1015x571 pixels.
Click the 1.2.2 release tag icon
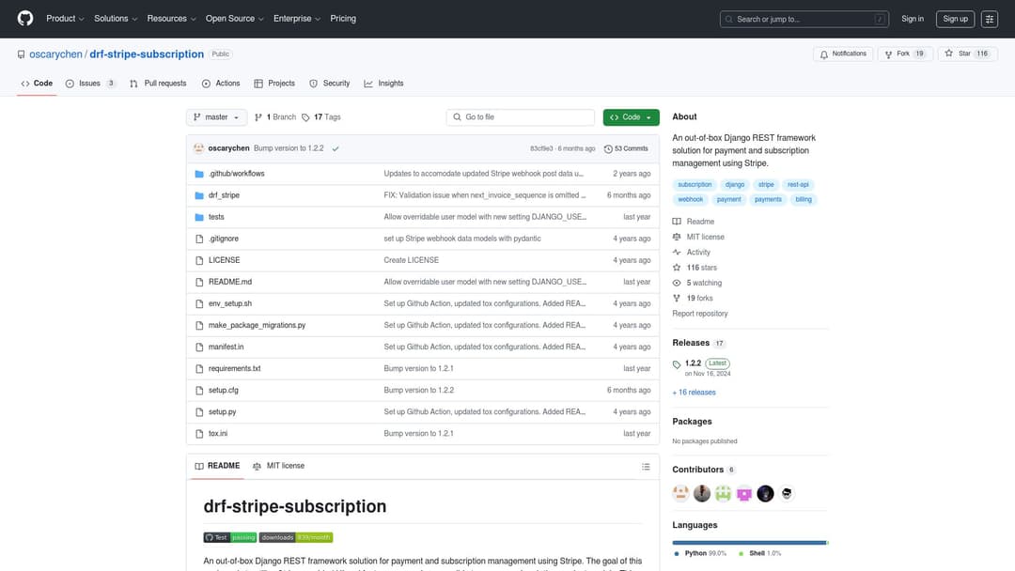click(x=677, y=364)
